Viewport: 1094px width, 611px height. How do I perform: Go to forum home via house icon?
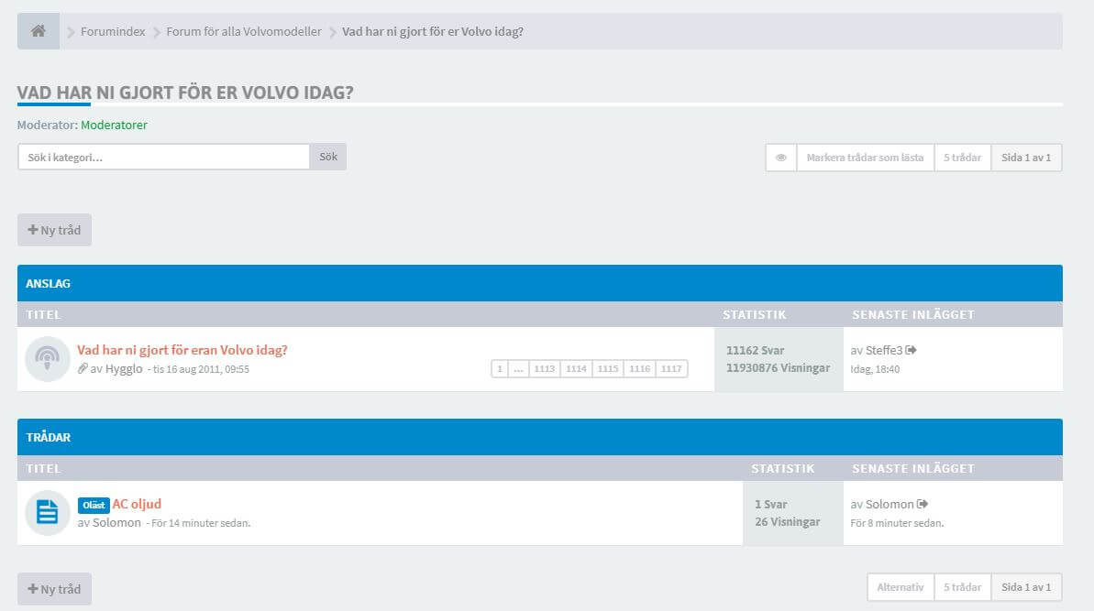(39, 31)
